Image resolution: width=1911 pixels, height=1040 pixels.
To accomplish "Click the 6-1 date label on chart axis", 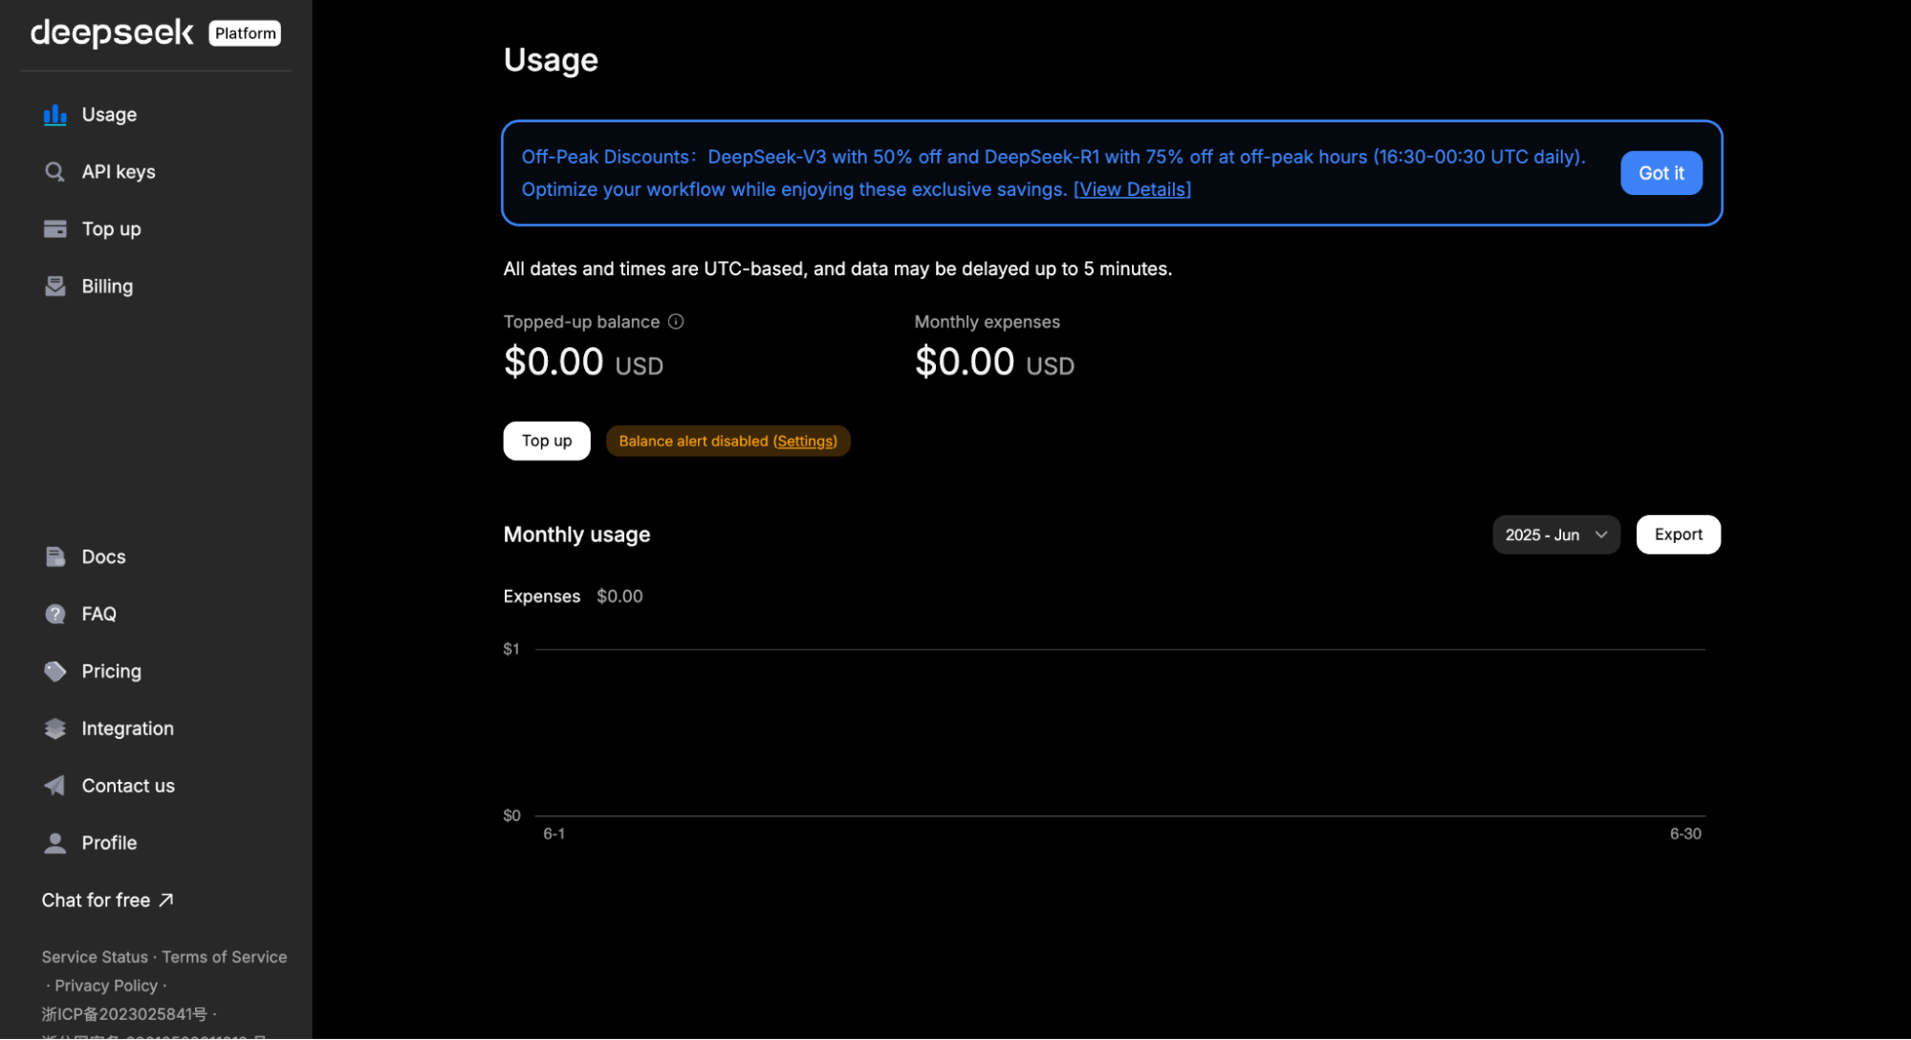I will pyautogui.click(x=554, y=834).
